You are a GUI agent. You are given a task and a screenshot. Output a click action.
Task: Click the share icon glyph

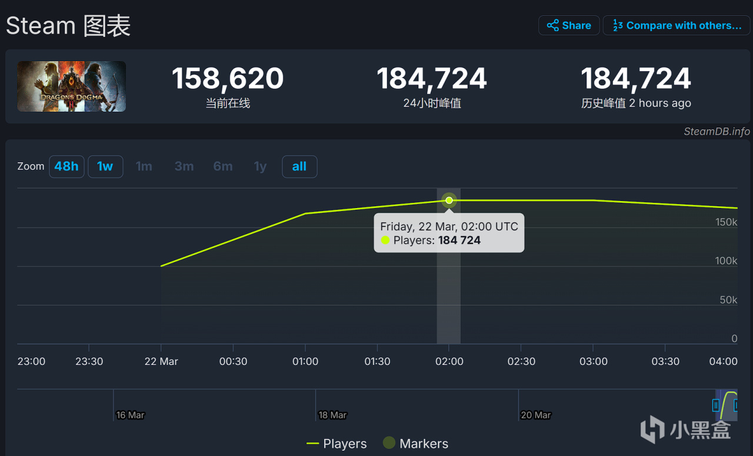(553, 25)
